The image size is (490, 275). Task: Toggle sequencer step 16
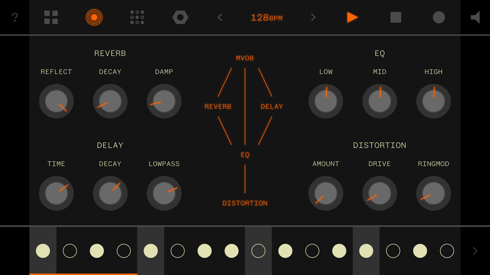point(447,251)
